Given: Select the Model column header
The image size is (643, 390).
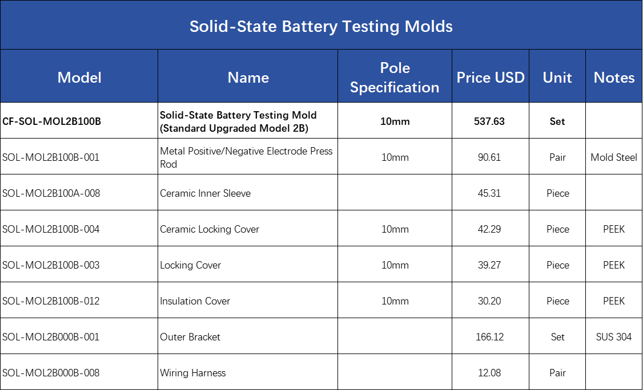Looking at the screenshot, I should pyautogui.click(x=79, y=76).
